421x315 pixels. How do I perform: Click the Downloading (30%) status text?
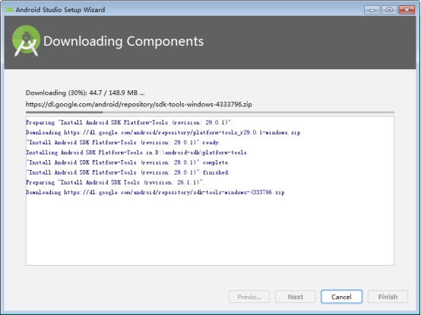click(x=85, y=93)
